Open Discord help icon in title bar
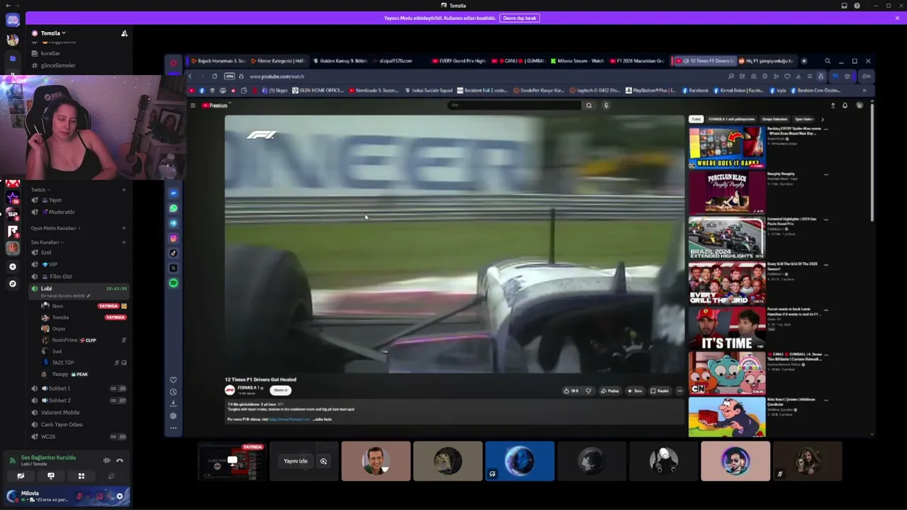The image size is (907, 510). coord(857,6)
